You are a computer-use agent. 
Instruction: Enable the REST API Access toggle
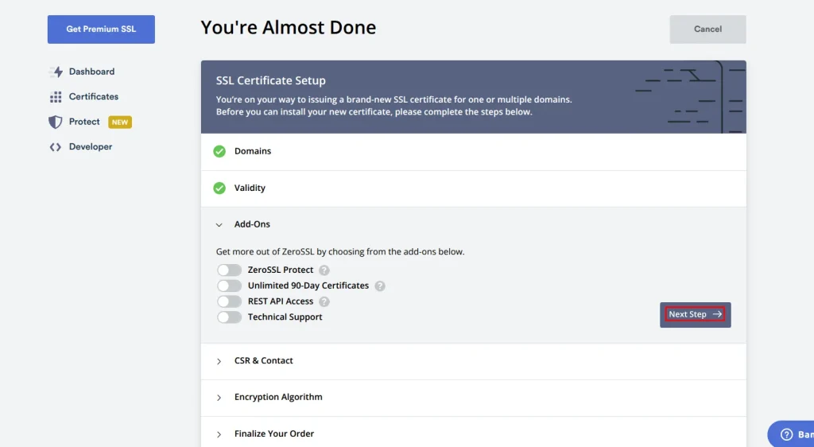click(x=230, y=301)
